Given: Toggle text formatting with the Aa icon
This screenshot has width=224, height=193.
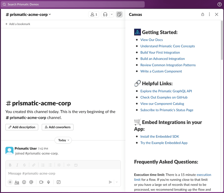Looking at the screenshot, I should (17, 182).
